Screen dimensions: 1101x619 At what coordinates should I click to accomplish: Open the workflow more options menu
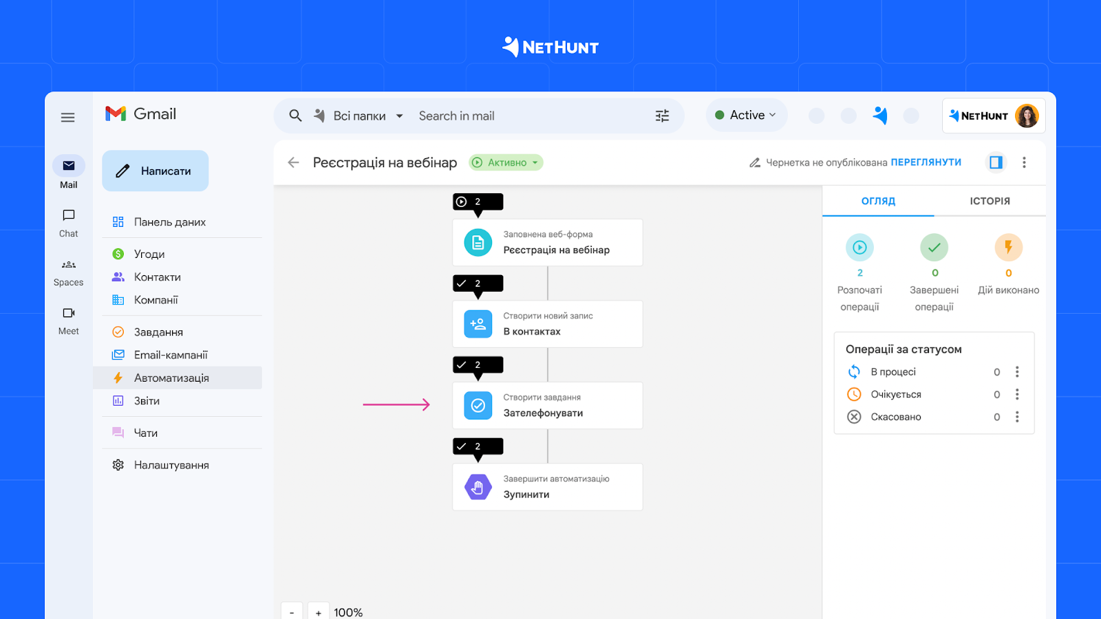pyautogui.click(x=1024, y=162)
